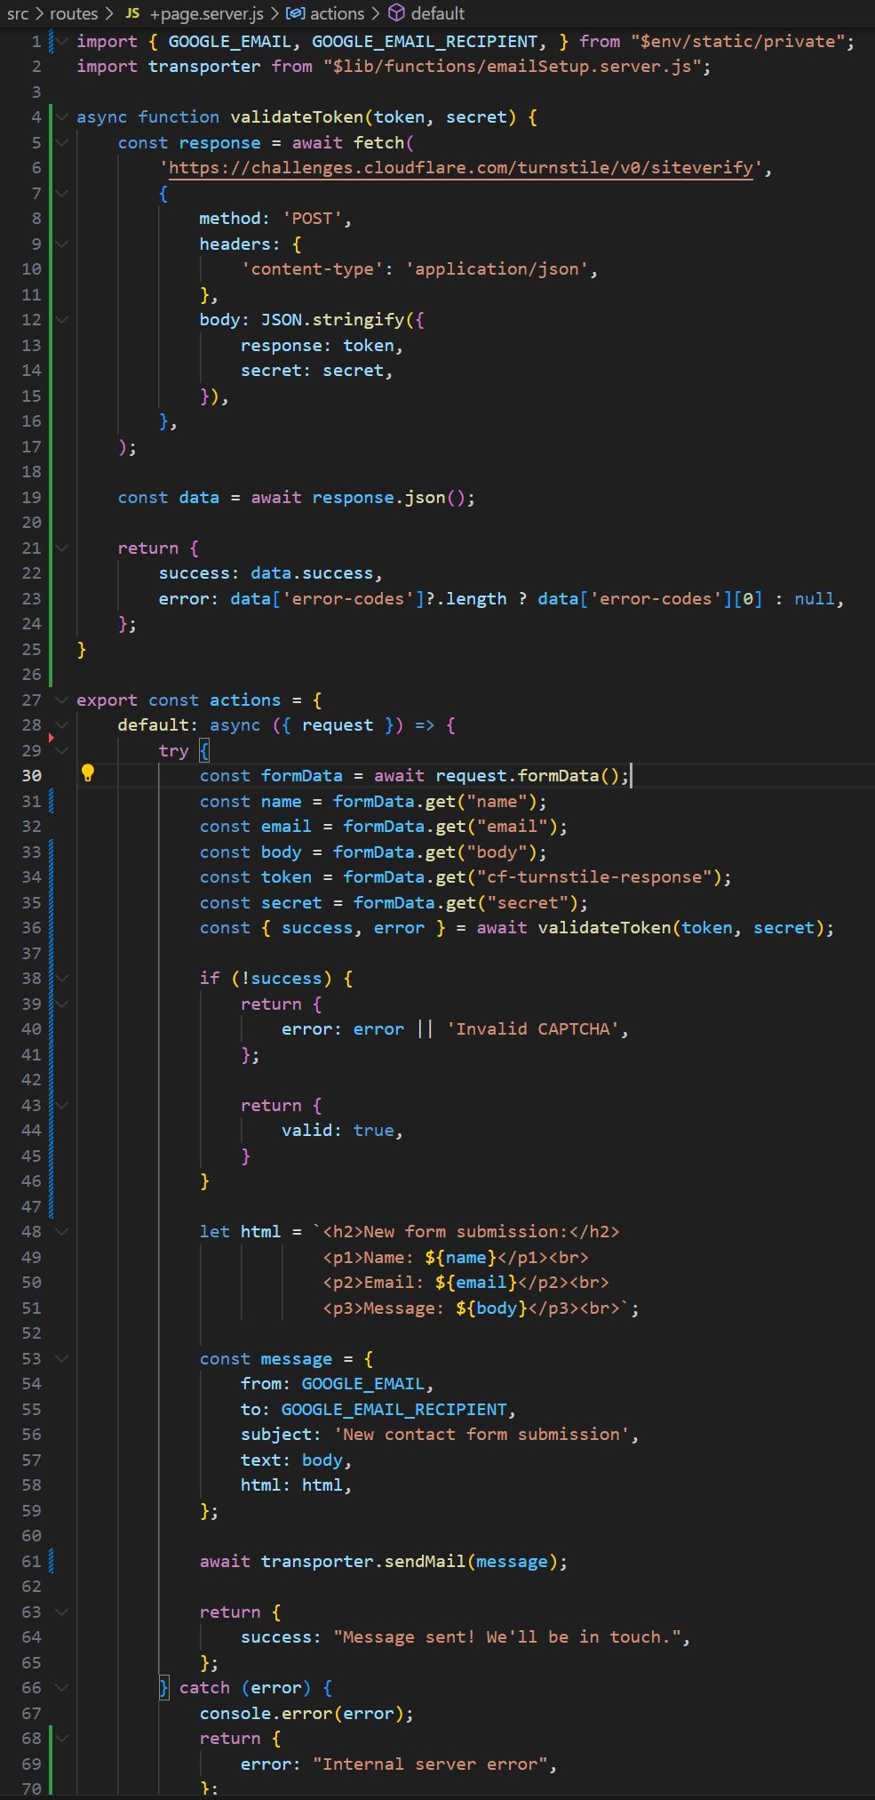This screenshot has width=875, height=1800.
Task: Click the "cf-turnstile-response" string
Action: 595,876
